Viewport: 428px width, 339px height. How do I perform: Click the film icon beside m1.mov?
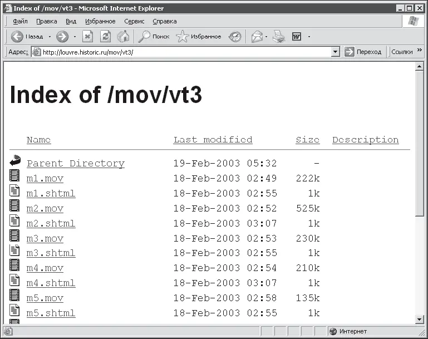14,175
